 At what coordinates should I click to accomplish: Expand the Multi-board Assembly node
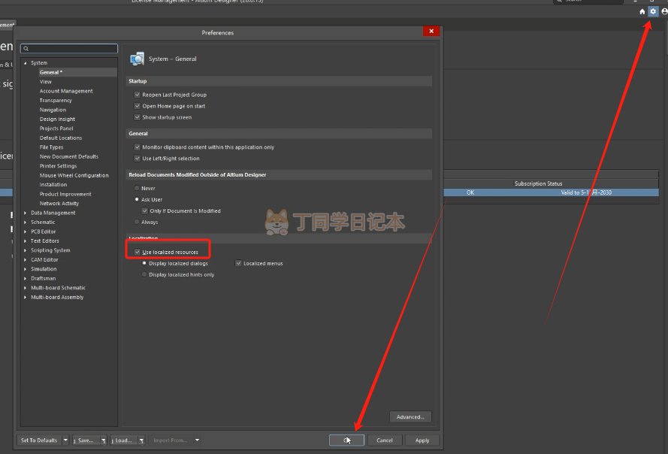click(x=25, y=297)
